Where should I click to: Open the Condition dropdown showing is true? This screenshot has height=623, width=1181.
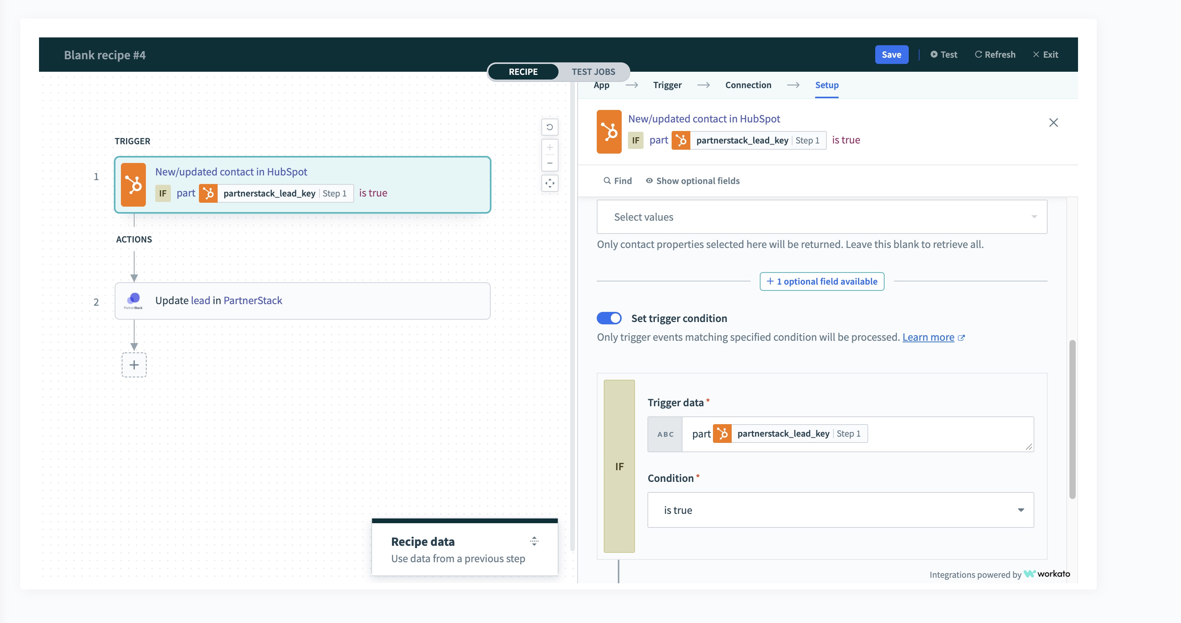841,510
